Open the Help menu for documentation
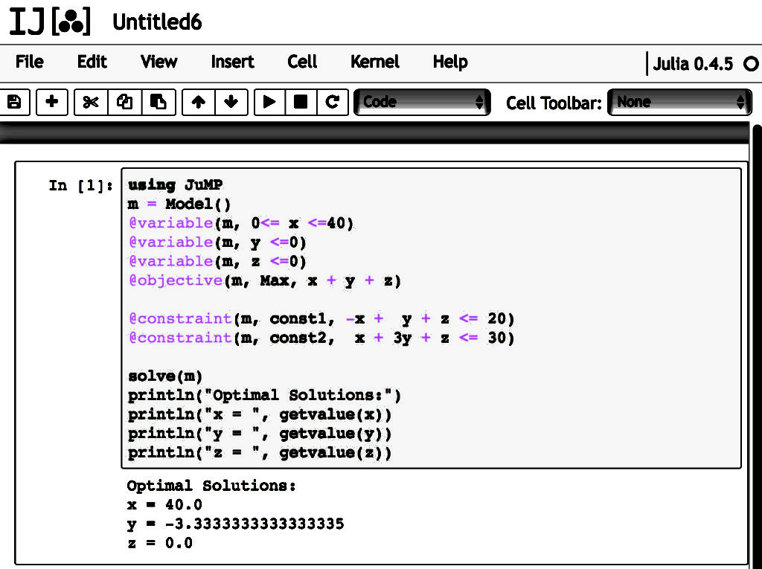 (449, 62)
